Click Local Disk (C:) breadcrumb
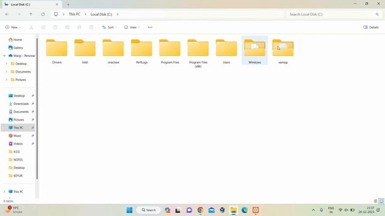 101,14
